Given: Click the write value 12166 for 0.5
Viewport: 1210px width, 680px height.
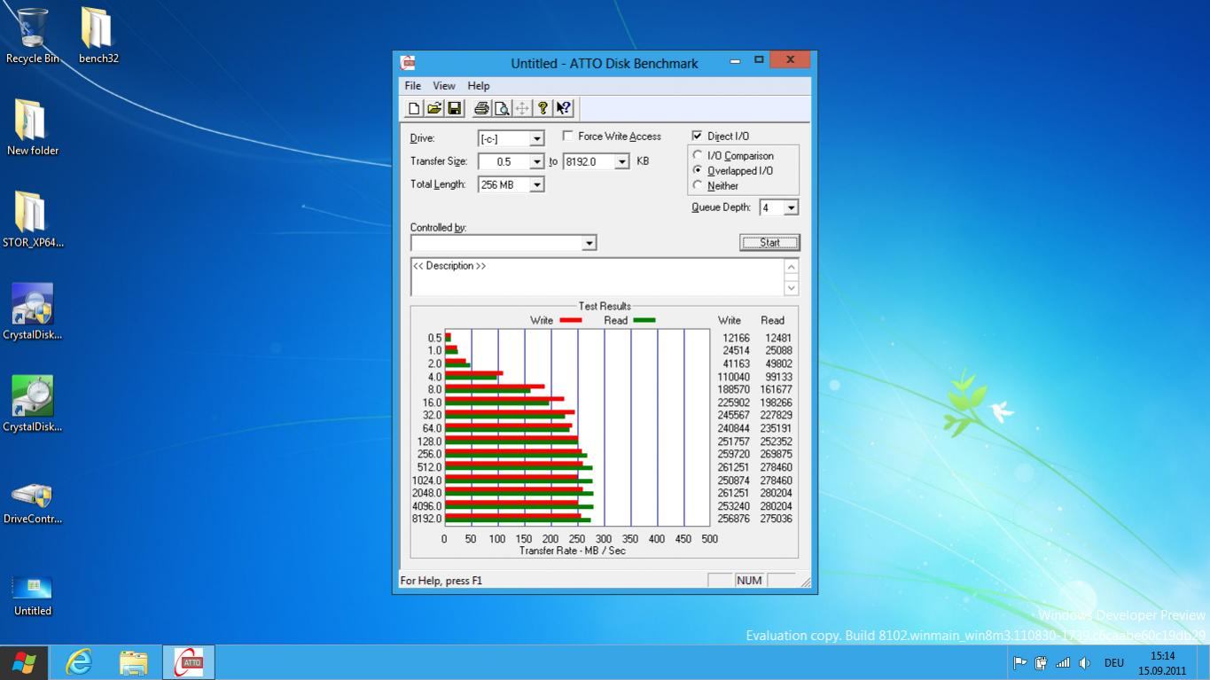Looking at the screenshot, I should coord(736,338).
